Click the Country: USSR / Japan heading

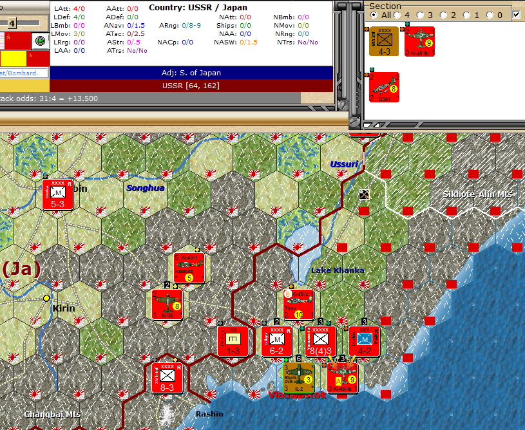click(x=198, y=7)
